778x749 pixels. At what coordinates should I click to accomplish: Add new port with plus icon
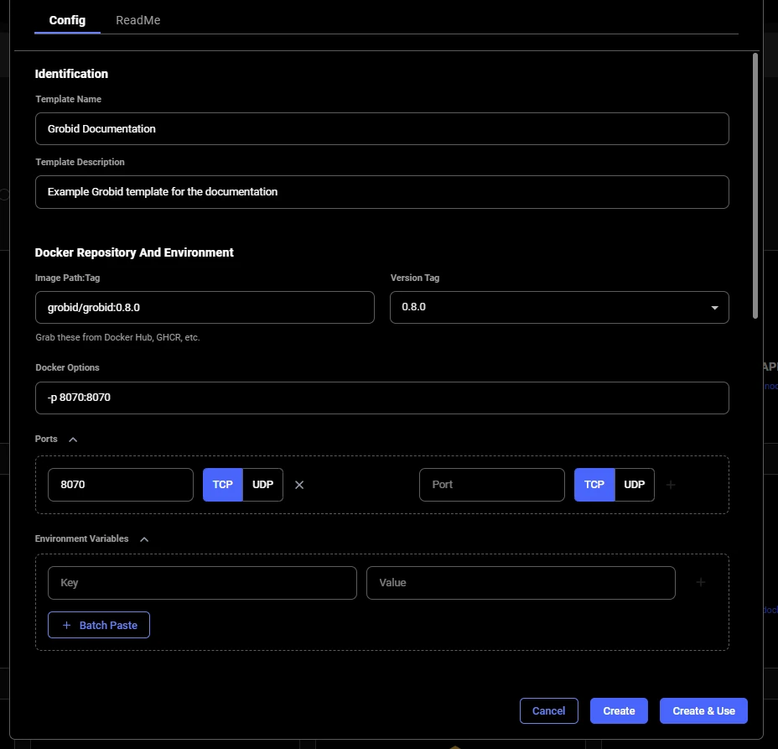(x=671, y=485)
